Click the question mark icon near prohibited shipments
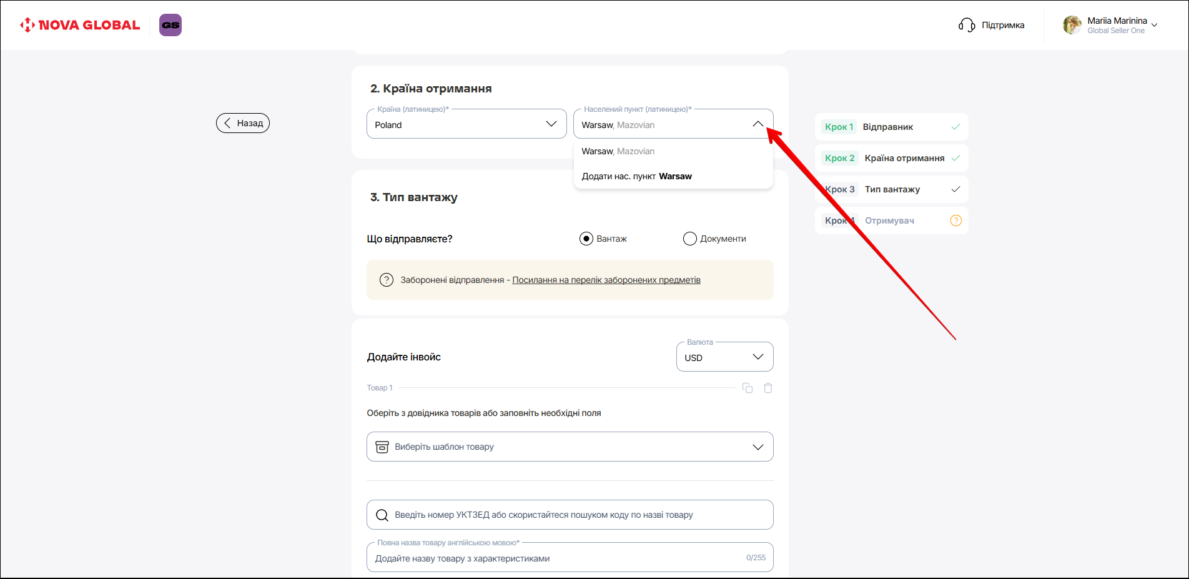1189x579 pixels. (387, 280)
